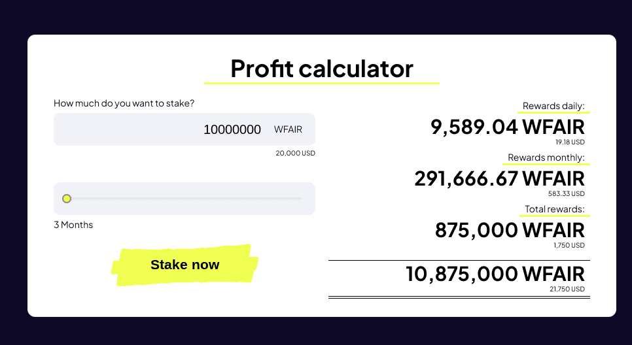Screen dimensions: 632x345
Task: Click the 20,000 USD conversion text
Action: coord(295,154)
